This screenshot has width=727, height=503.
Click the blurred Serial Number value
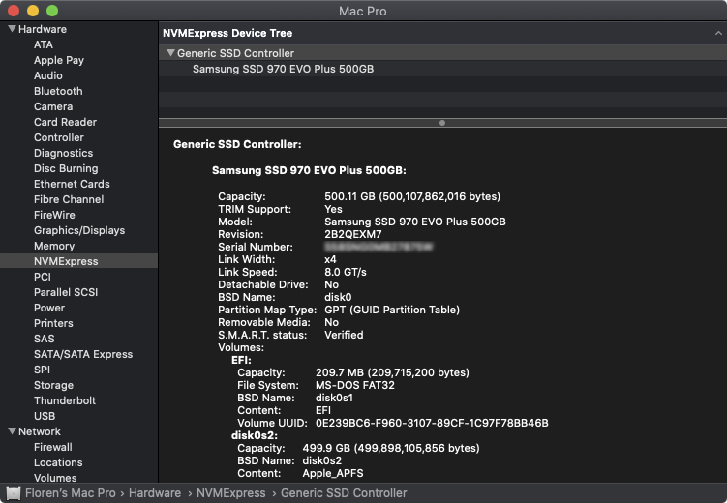379,247
